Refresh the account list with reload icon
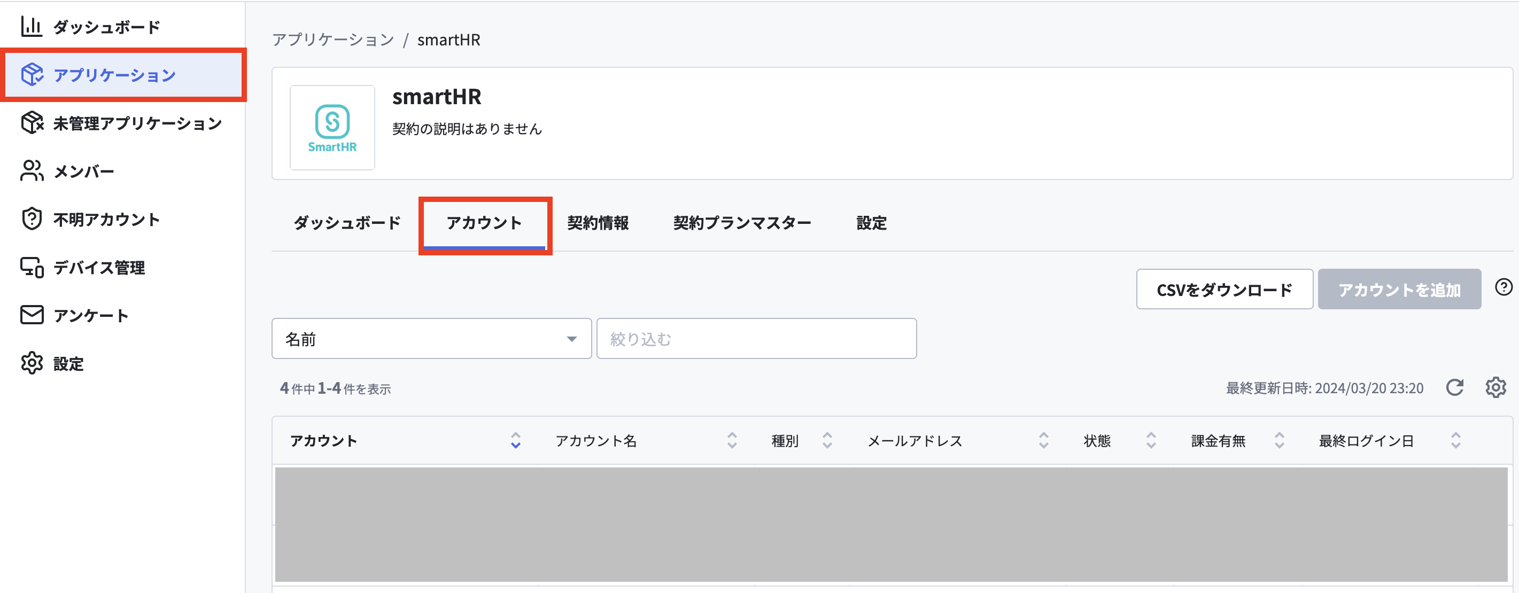Image resolution: width=1519 pixels, height=593 pixels. click(1455, 387)
